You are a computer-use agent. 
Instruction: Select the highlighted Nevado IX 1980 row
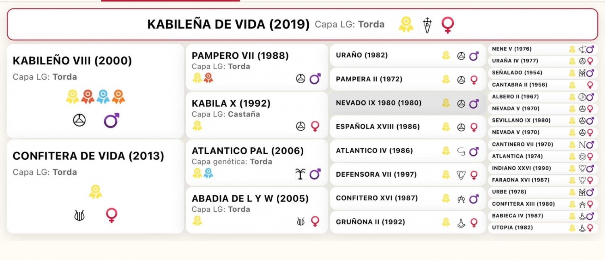click(378, 103)
